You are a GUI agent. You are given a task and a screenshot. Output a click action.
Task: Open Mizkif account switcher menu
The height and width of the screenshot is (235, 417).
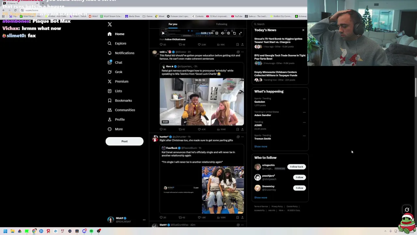(126, 220)
